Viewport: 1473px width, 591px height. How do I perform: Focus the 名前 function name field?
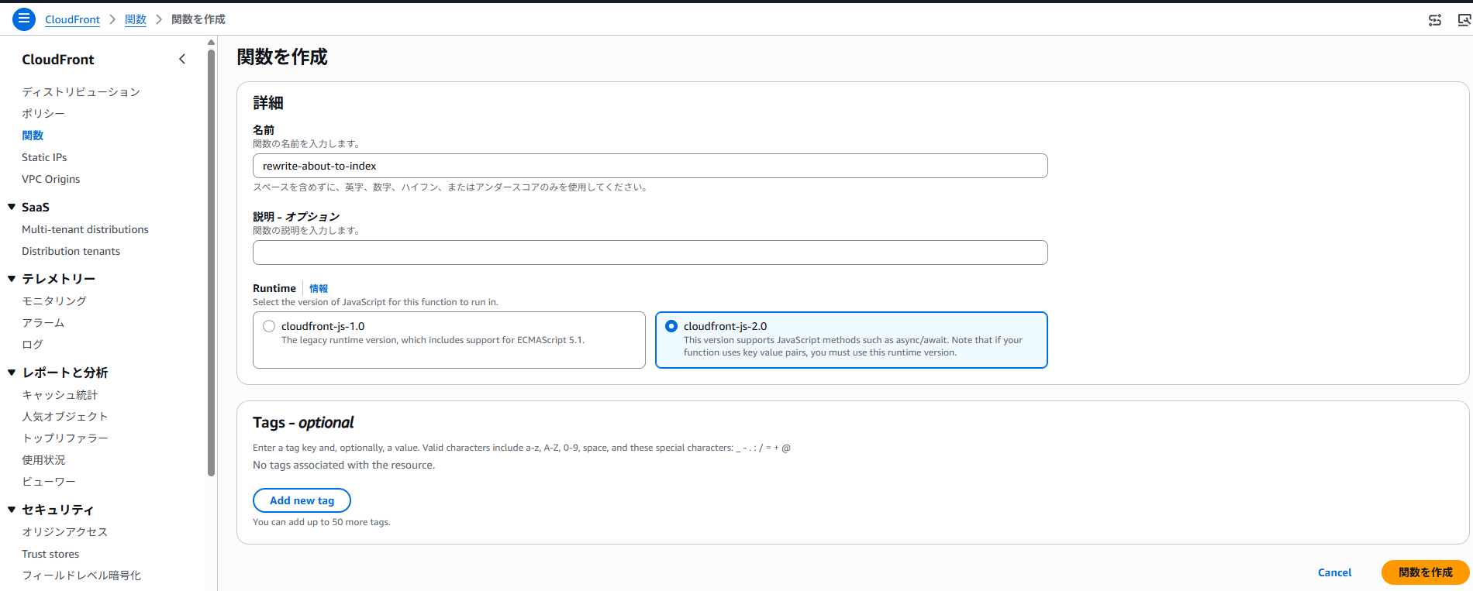tap(650, 166)
